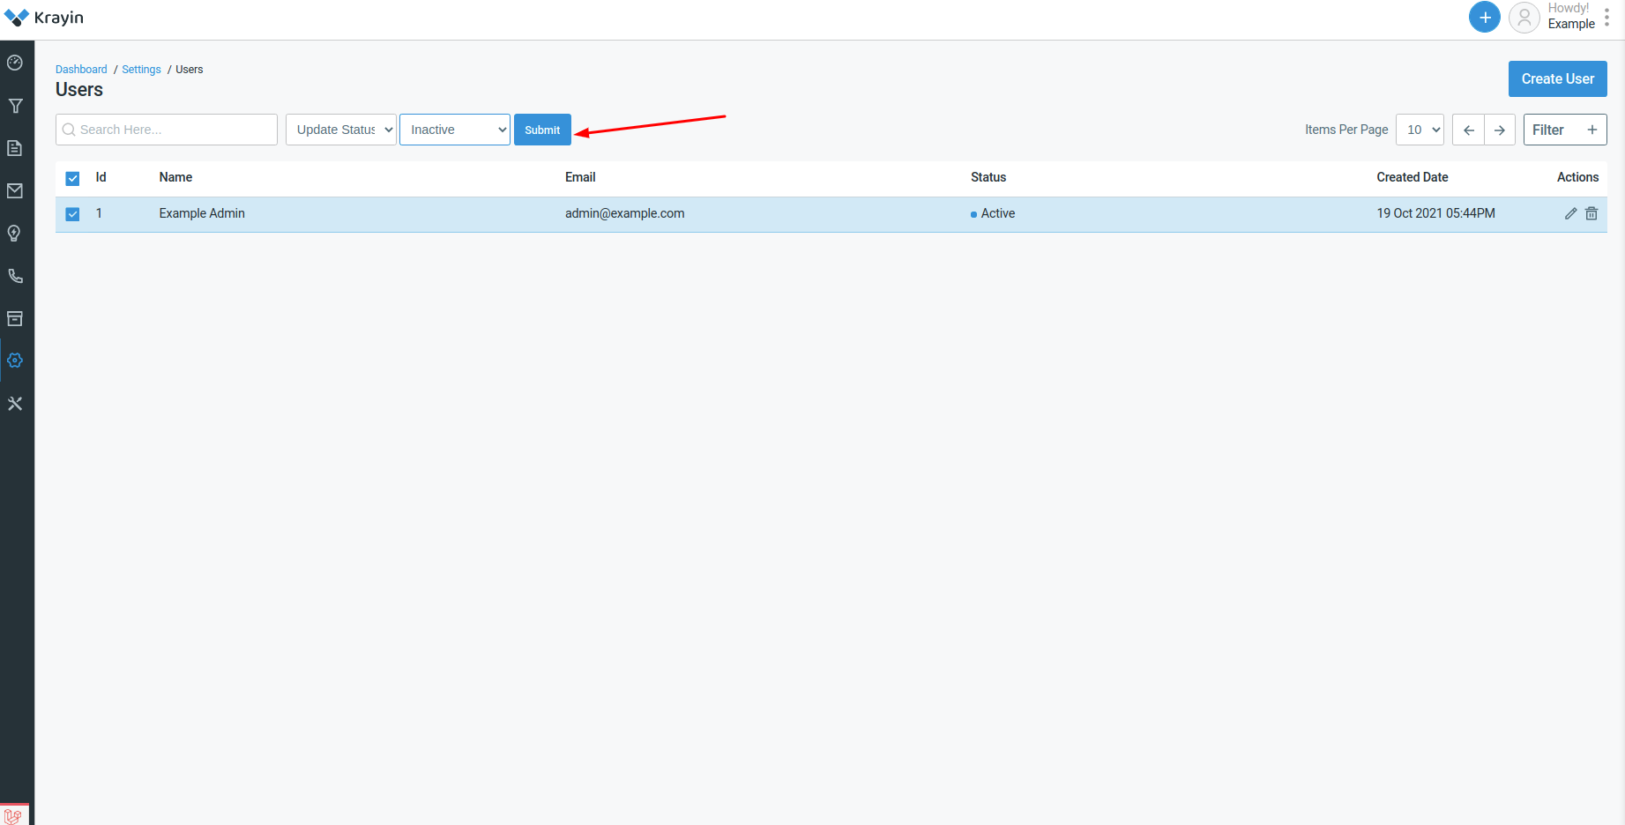This screenshot has width=1625, height=825.
Task: Open the Quotes section via document icon
Action: (x=15, y=148)
